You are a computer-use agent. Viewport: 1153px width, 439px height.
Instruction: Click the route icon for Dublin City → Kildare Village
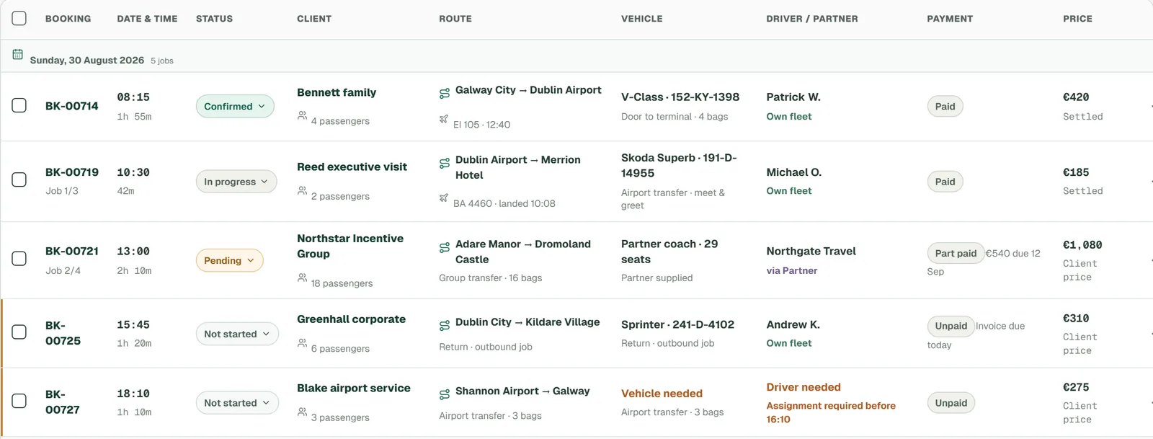tap(445, 326)
